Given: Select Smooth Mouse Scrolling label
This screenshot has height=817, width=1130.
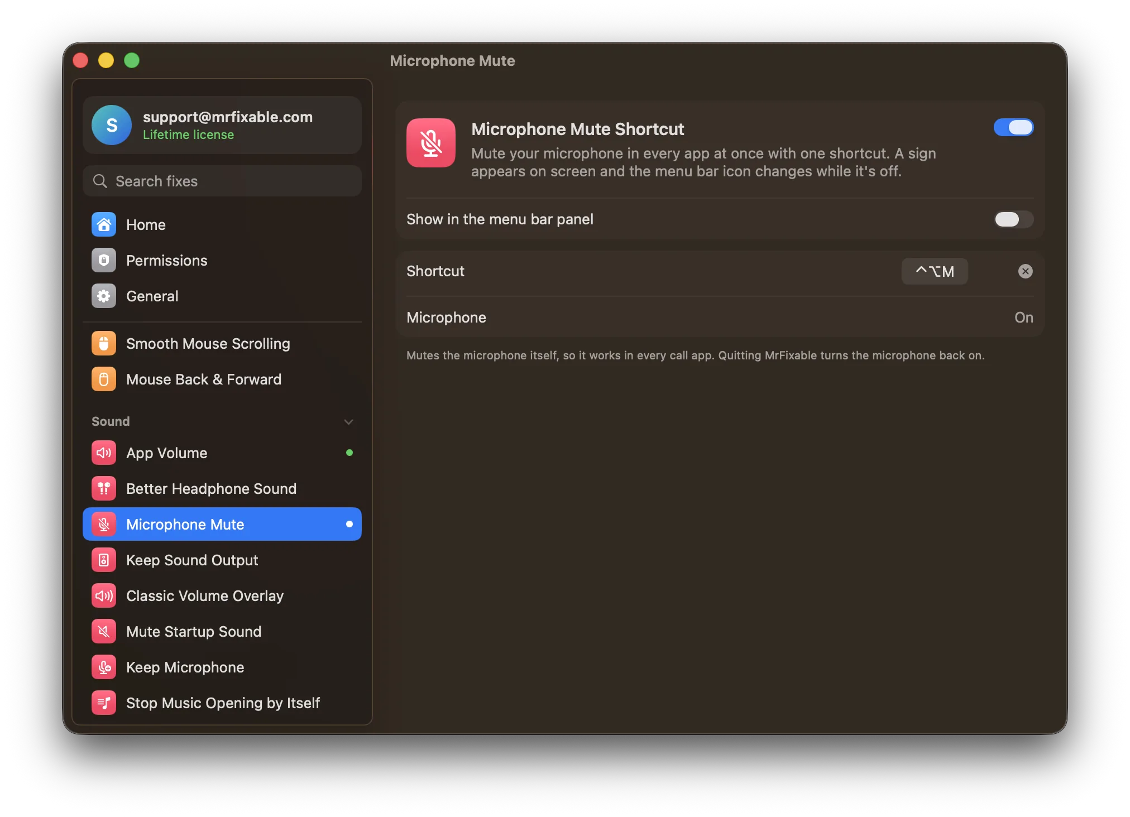Looking at the screenshot, I should coord(208,344).
